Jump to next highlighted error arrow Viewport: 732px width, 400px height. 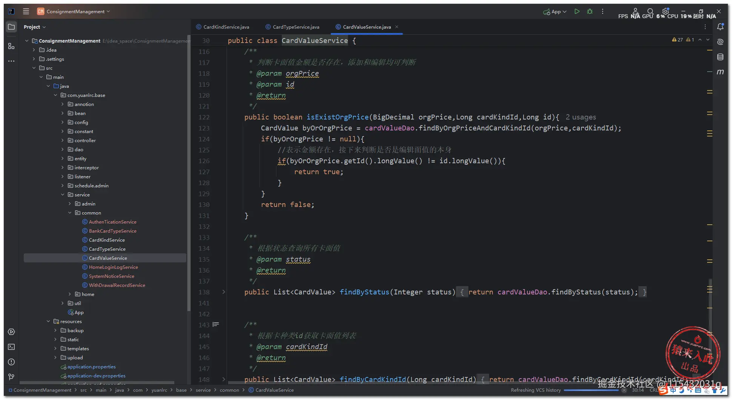point(708,40)
